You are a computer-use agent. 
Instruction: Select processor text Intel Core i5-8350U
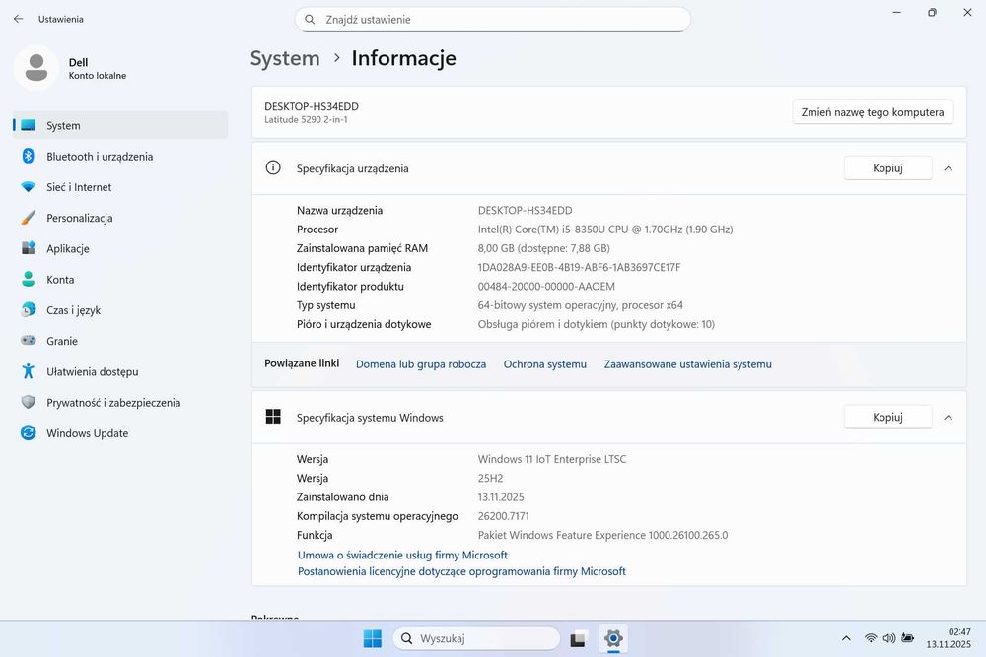[605, 230]
